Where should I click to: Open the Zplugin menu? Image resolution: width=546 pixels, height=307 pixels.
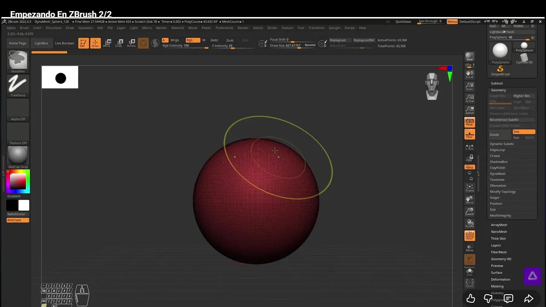pyautogui.click(x=334, y=28)
